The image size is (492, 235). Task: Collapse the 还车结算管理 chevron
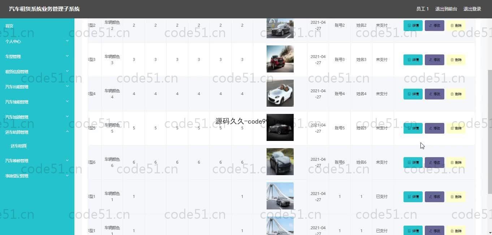coord(67,132)
